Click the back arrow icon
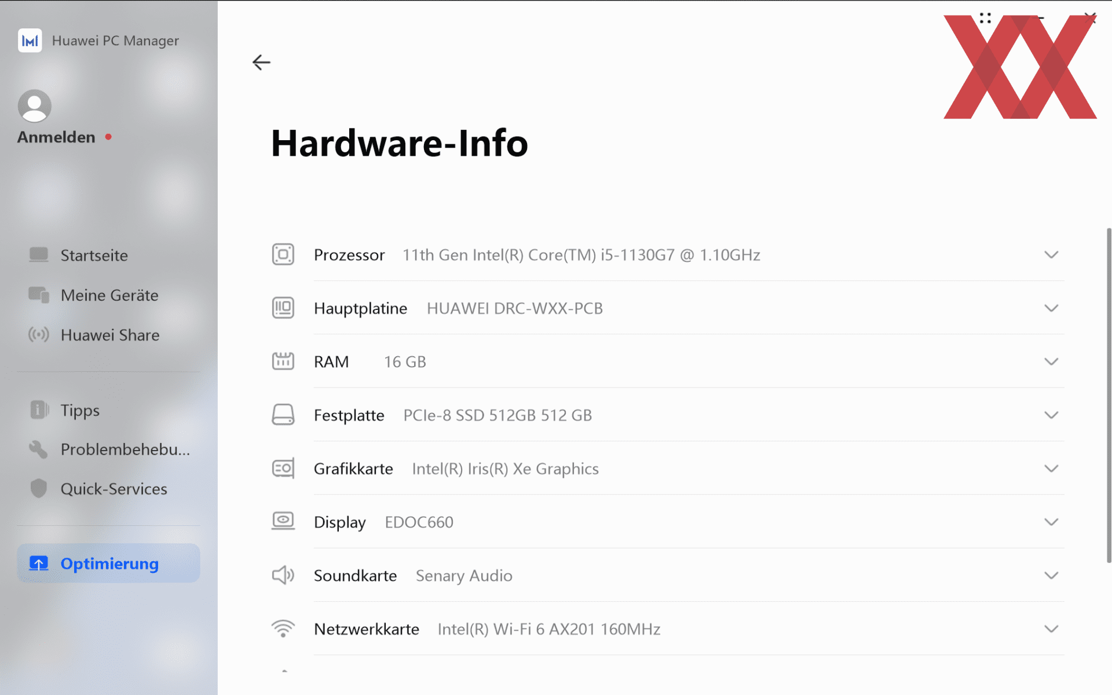Image resolution: width=1112 pixels, height=695 pixels. click(261, 62)
